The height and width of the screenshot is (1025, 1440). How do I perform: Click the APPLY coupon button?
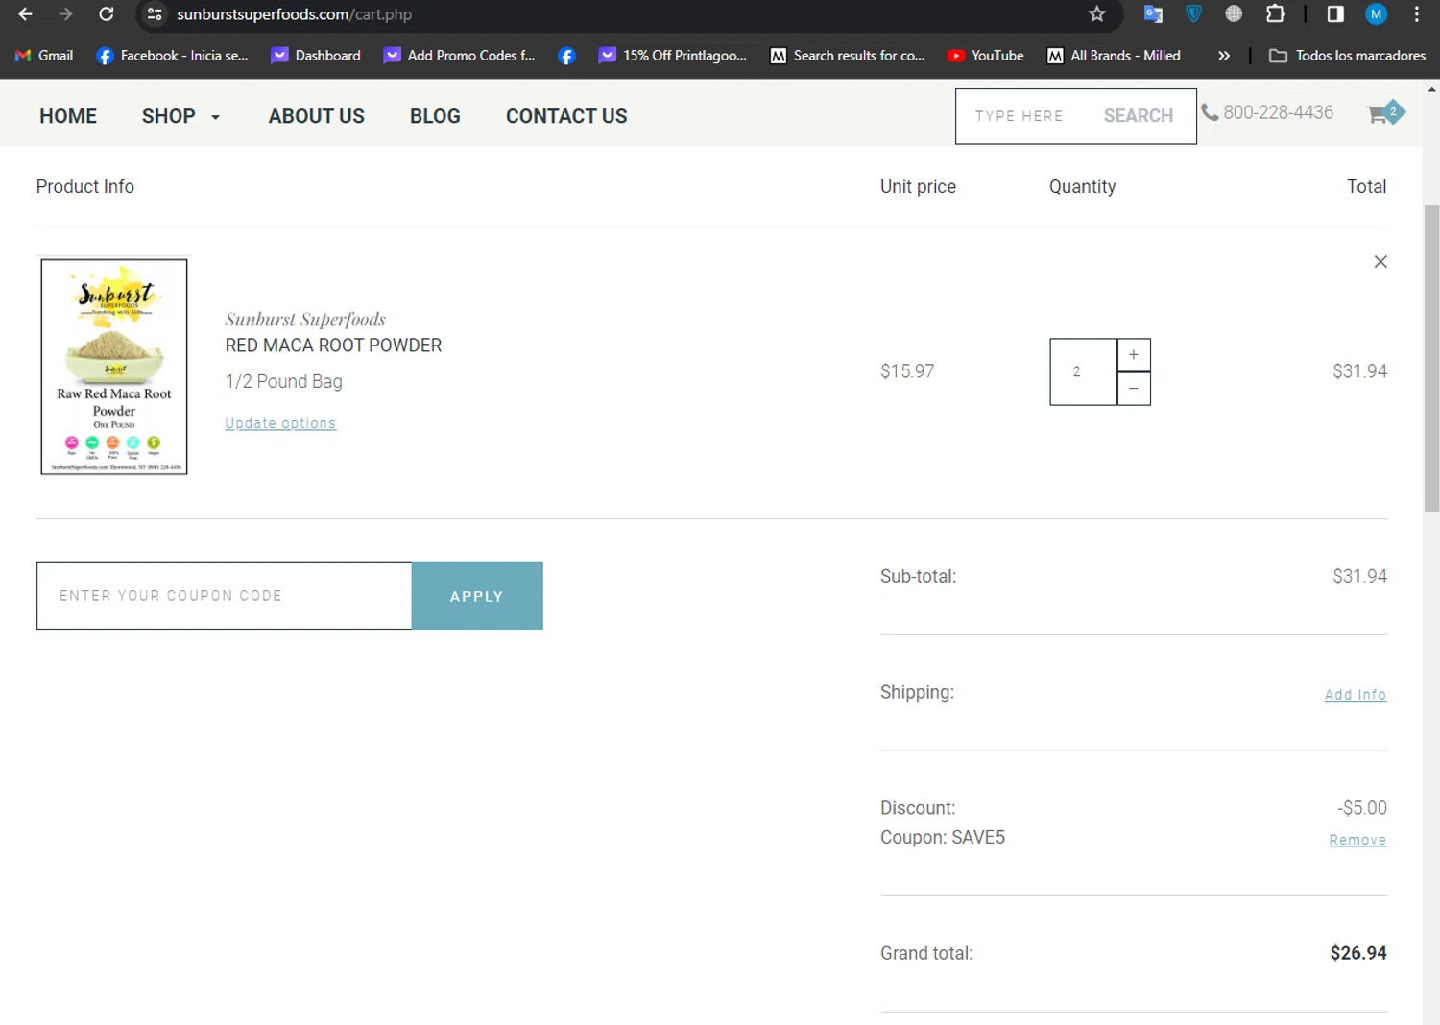coord(477,596)
